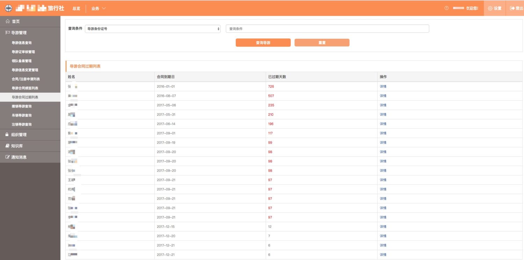This screenshot has width=524, height=260.
Task: Click the red 117 overdue days value
Action: click(270, 133)
